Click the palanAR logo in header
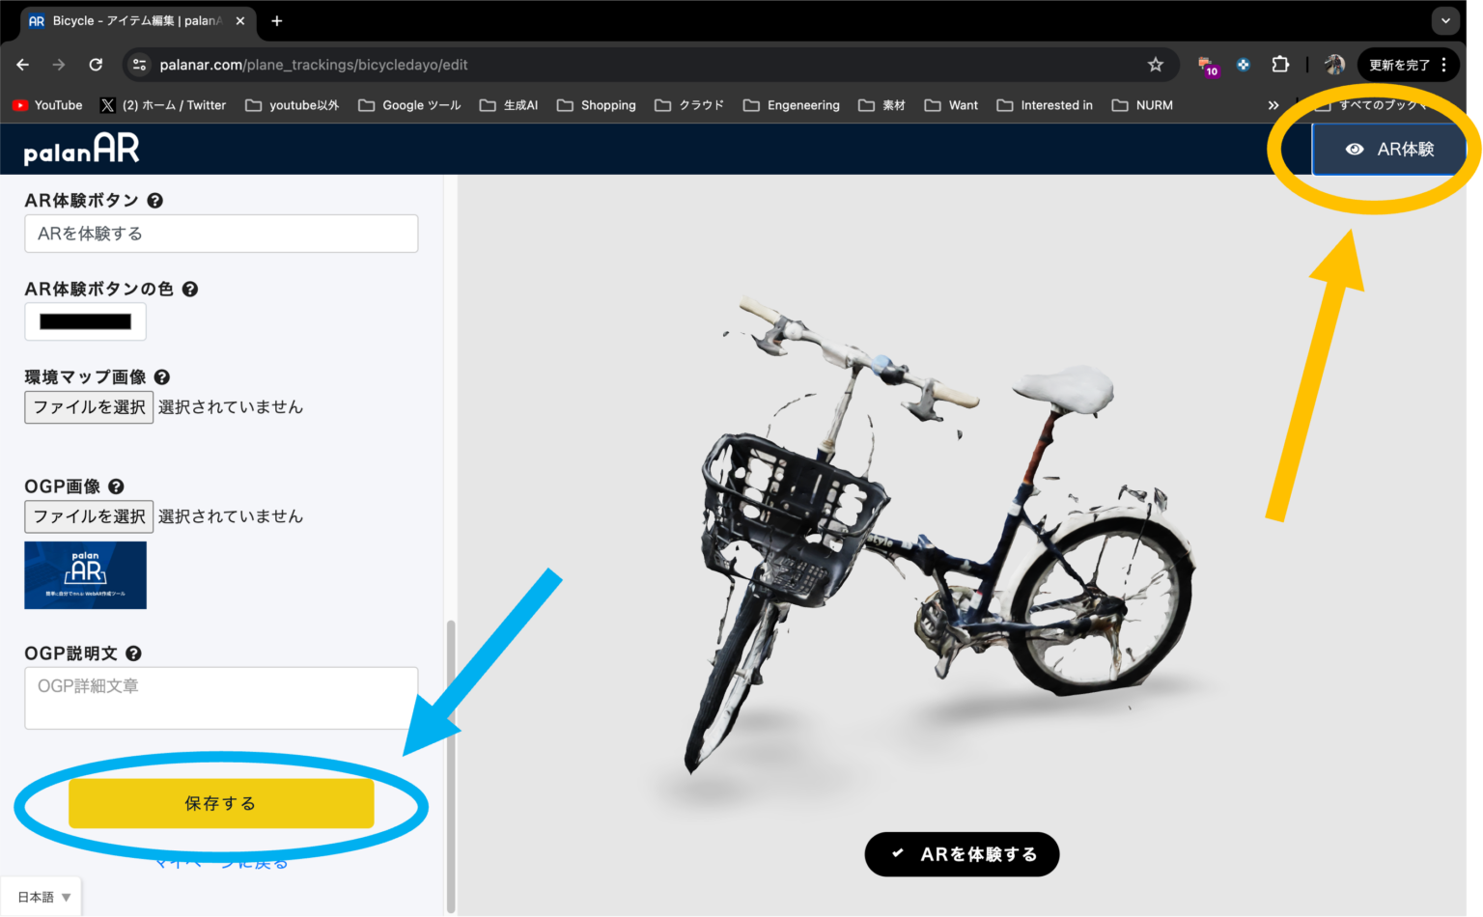The image size is (1483, 917). [x=82, y=150]
